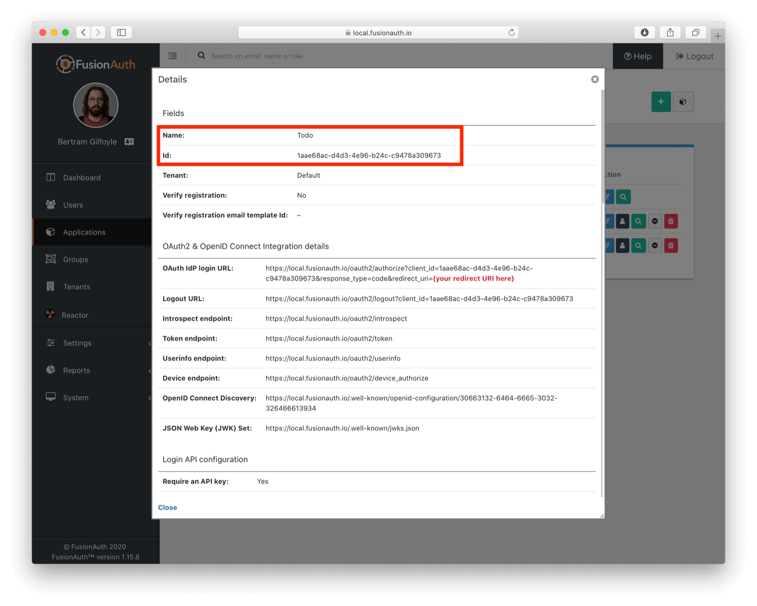Image resolution: width=757 pixels, height=606 pixels.
Task: Click the Device endpoint URL
Action: (x=347, y=378)
